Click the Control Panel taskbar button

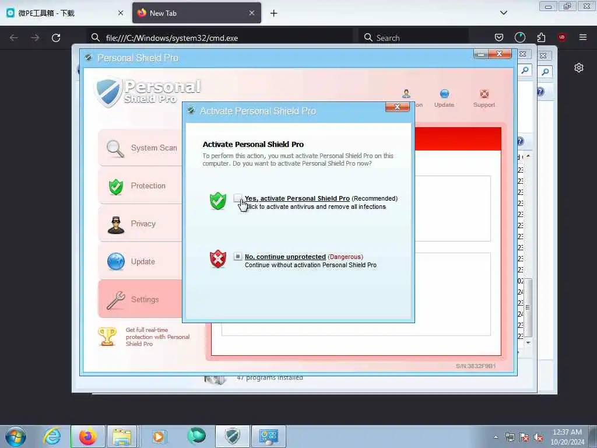pos(268,436)
